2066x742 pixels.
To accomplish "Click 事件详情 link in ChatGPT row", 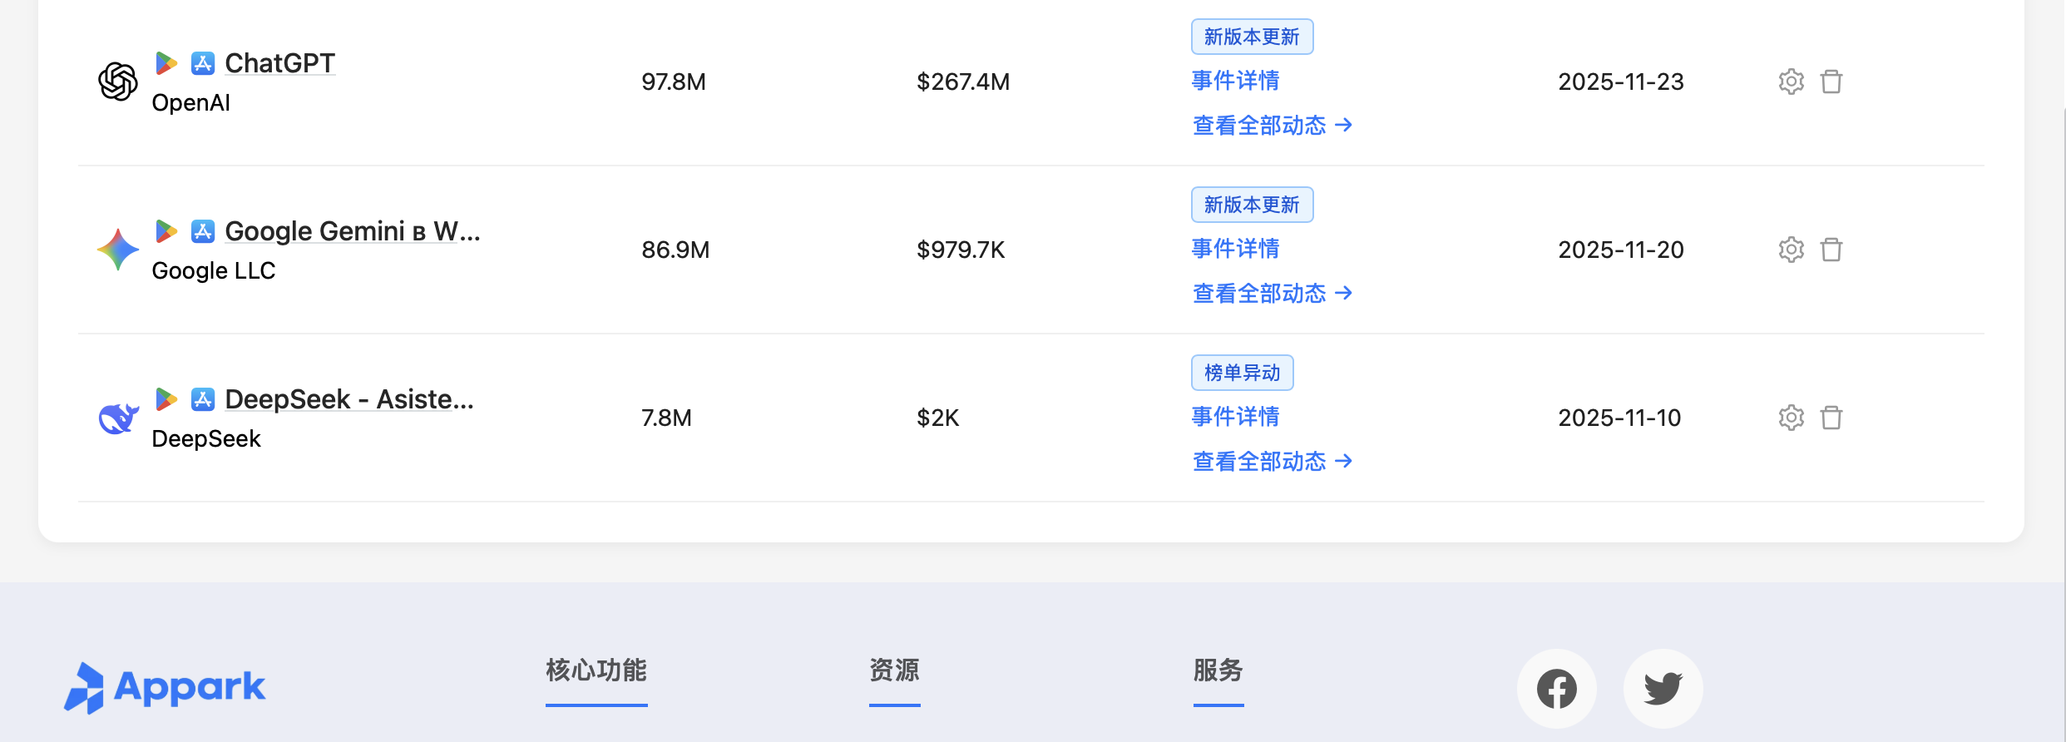I will [1235, 81].
